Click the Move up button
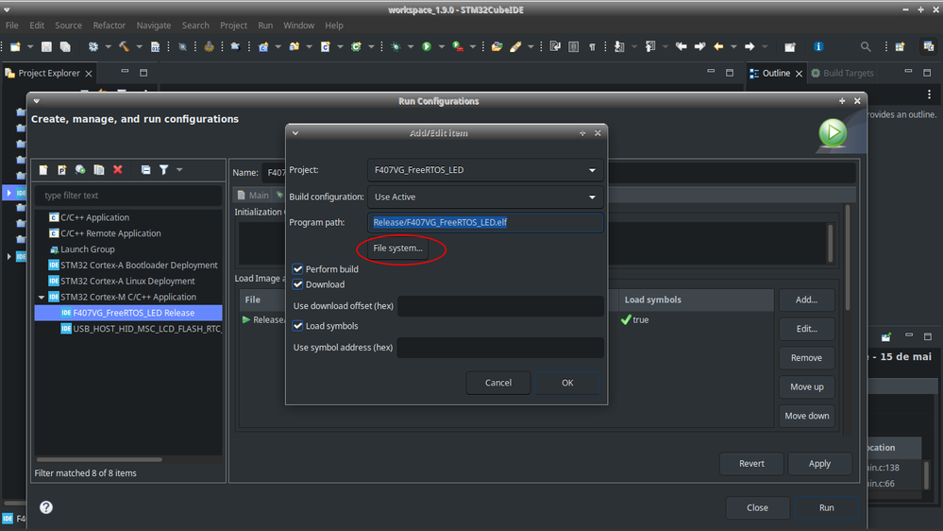 click(x=806, y=387)
